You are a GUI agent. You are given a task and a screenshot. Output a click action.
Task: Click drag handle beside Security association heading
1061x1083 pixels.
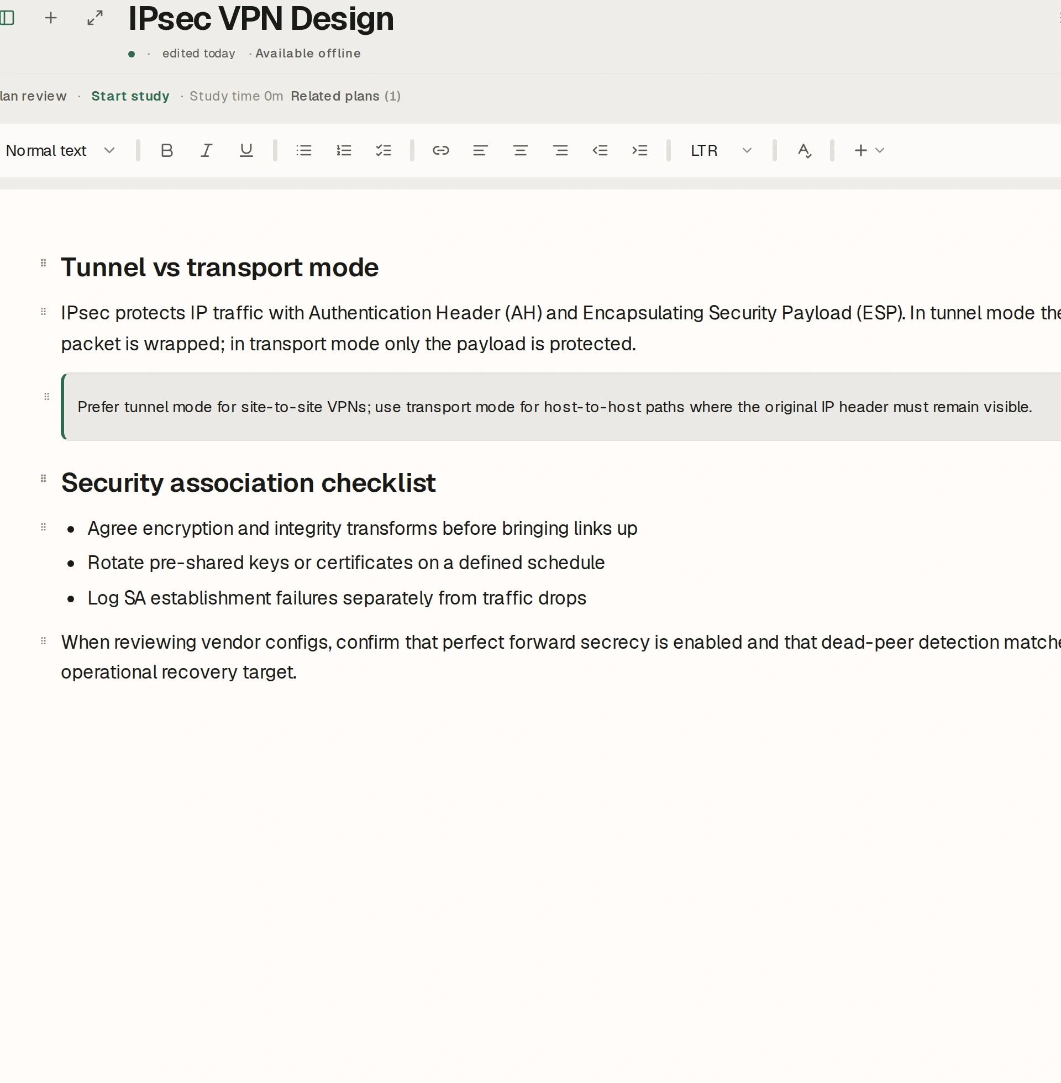[44, 479]
